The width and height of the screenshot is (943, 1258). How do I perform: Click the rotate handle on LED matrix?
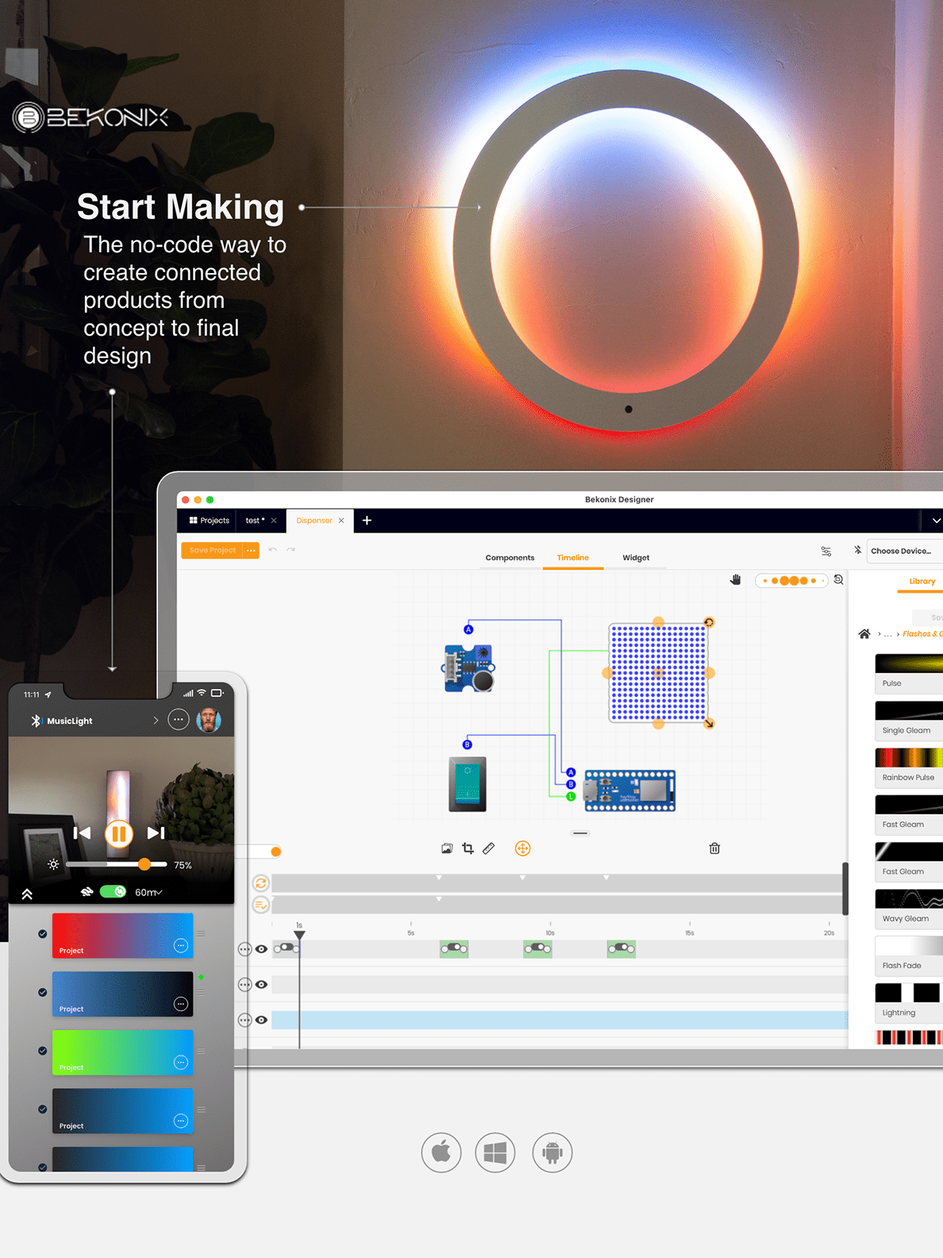click(x=709, y=622)
